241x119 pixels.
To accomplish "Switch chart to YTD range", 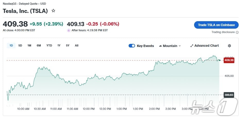I will pos(49,45).
